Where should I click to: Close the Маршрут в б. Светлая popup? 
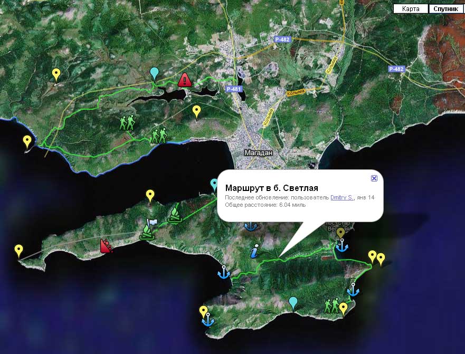[374, 178]
